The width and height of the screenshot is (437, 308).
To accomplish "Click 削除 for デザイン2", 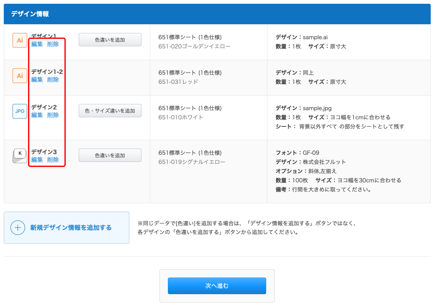I will tap(53, 115).
